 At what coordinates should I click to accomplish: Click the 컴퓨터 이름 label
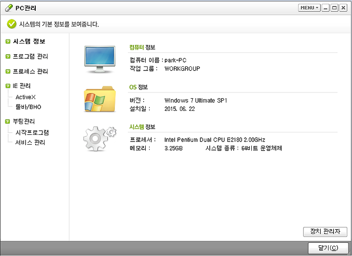coord(146,60)
